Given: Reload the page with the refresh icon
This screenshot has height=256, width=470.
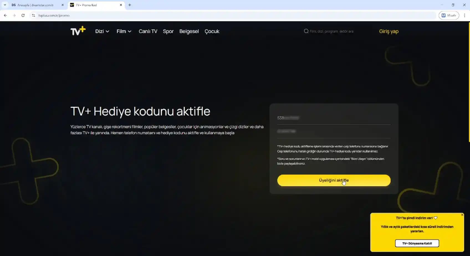Looking at the screenshot, I should [23, 15].
